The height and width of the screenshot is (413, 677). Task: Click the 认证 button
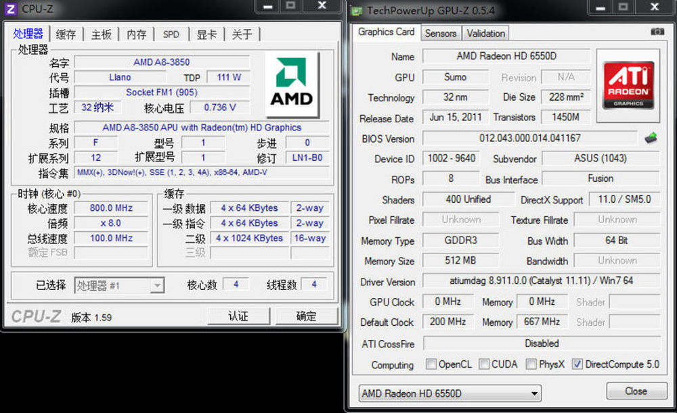click(x=238, y=316)
